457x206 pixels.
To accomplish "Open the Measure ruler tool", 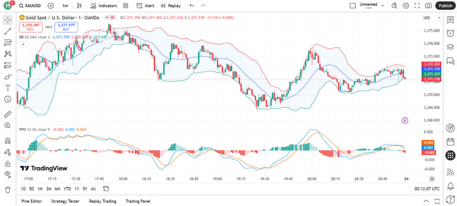I will tap(8, 114).
